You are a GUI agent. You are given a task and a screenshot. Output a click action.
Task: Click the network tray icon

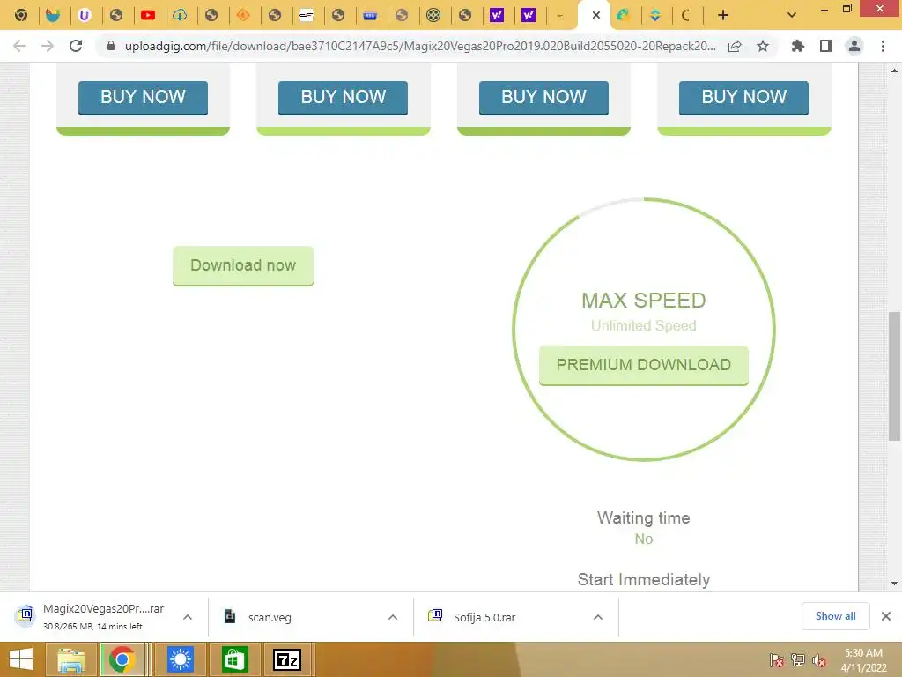click(798, 660)
